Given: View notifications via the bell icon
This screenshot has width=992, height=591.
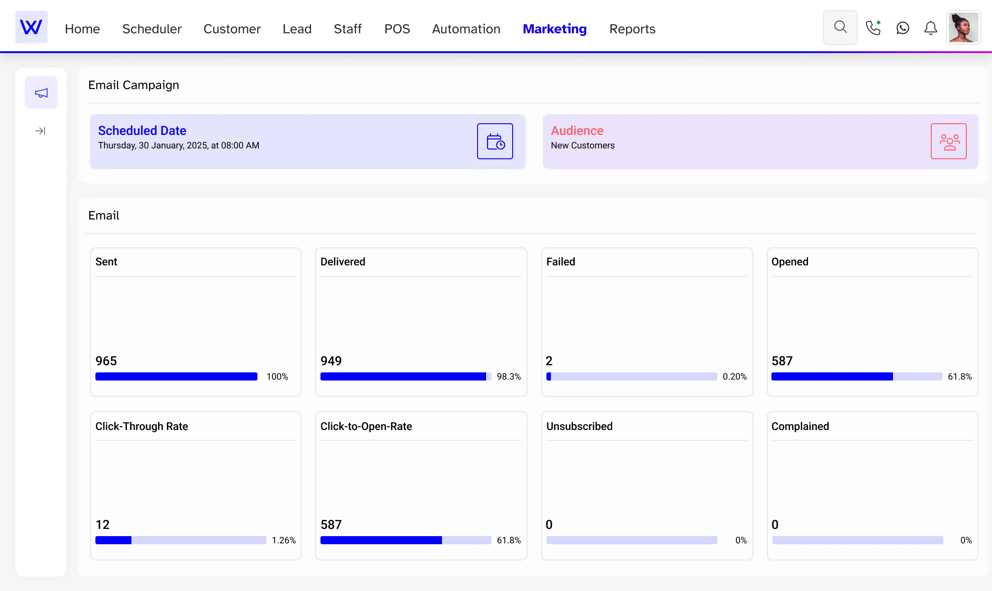Looking at the screenshot, I should [x=930, y=28].
